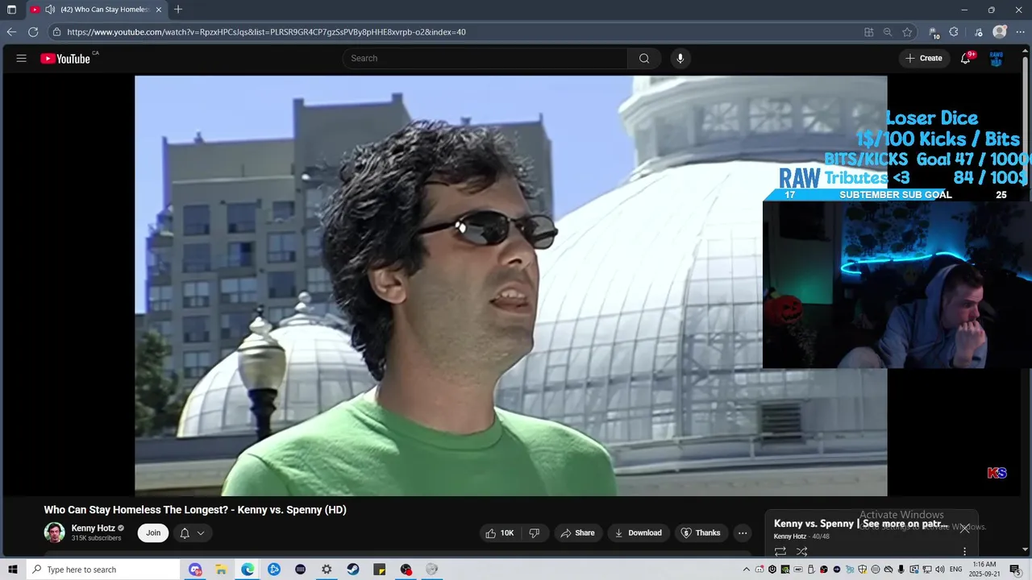
Task: Show hidden system tray icons
Action: click(747, 570)
